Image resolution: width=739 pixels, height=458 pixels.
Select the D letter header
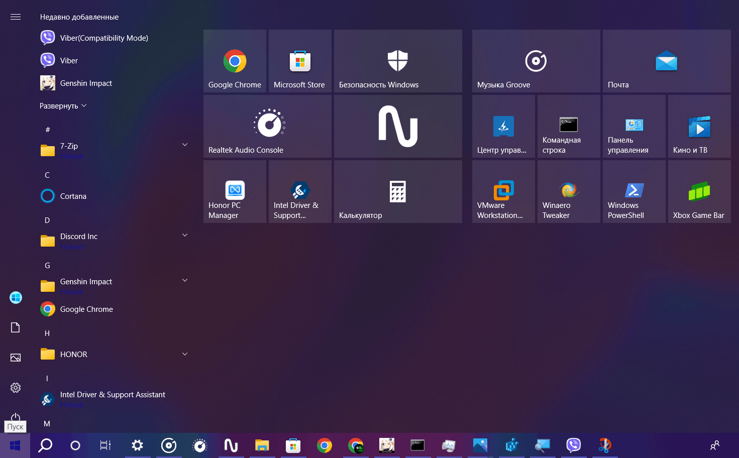tap(47, 220)
